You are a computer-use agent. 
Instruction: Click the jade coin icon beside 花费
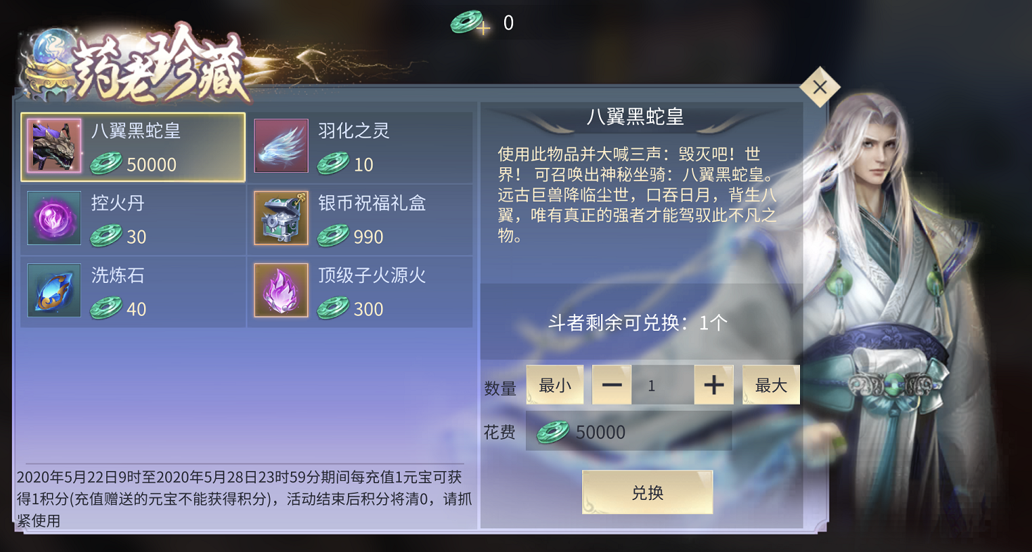[x=553, y=432]
